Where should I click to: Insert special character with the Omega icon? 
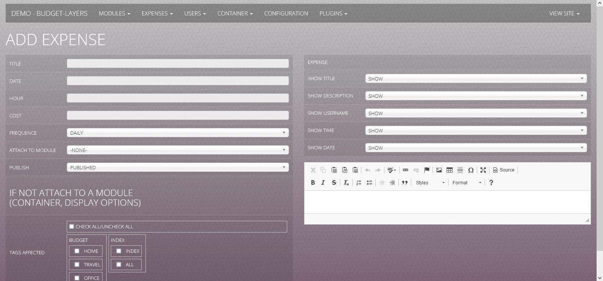click(x=471, y=170)
